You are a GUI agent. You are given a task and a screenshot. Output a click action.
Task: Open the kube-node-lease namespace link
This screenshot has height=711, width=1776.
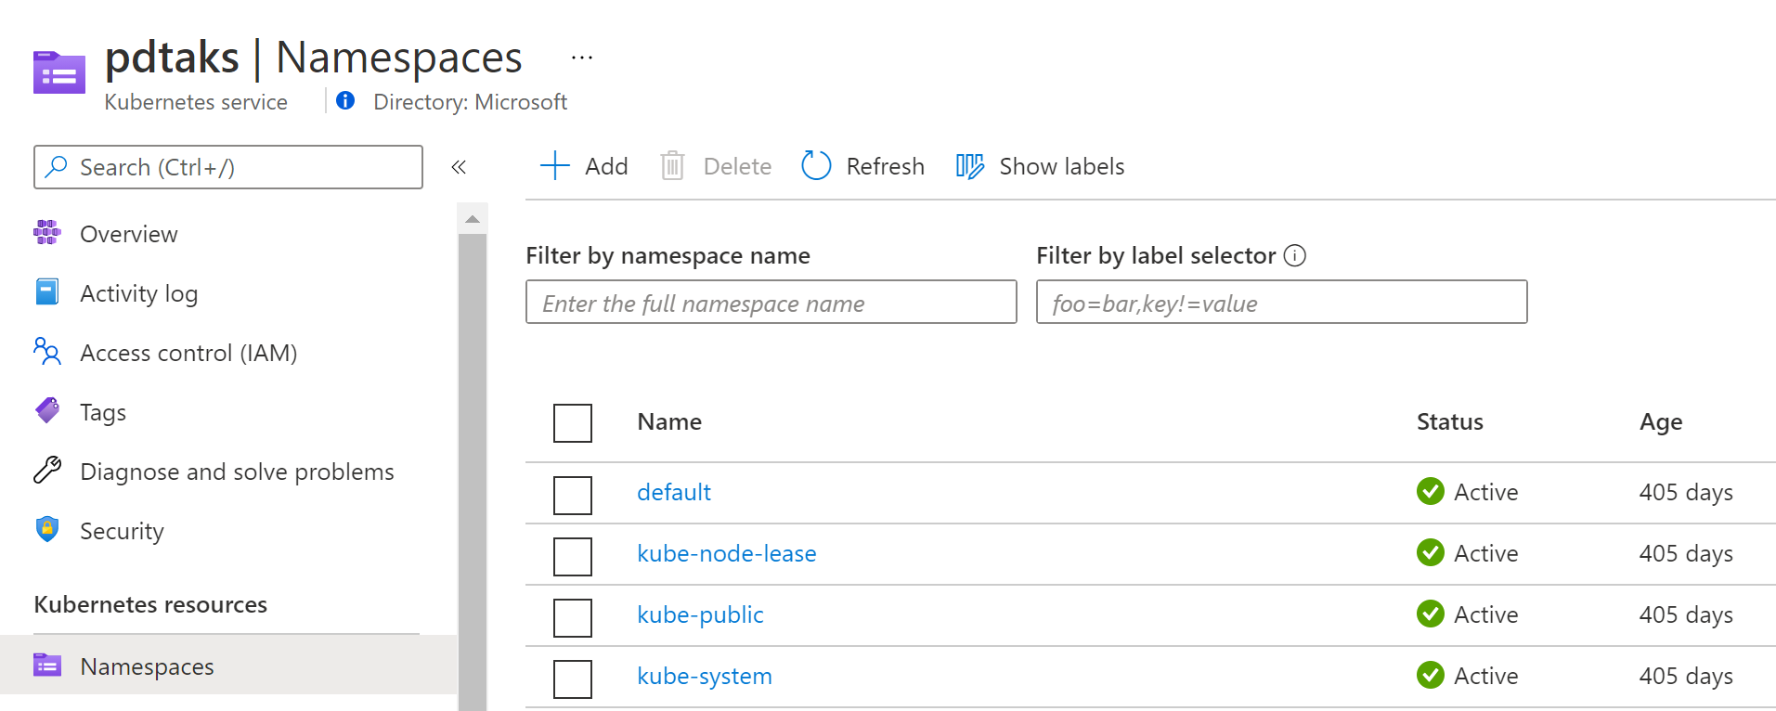coord(726,553)
